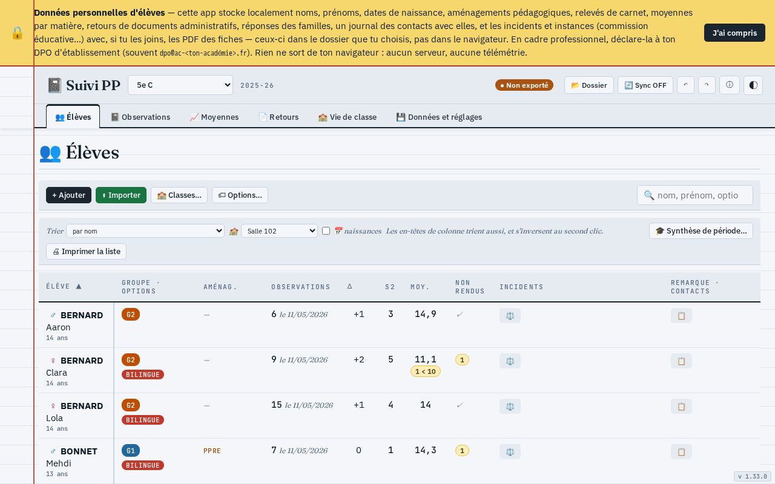The height and width of the screenshot is (484, 775).
Task: Switch to the Moyennes tab
Action: 214,117
